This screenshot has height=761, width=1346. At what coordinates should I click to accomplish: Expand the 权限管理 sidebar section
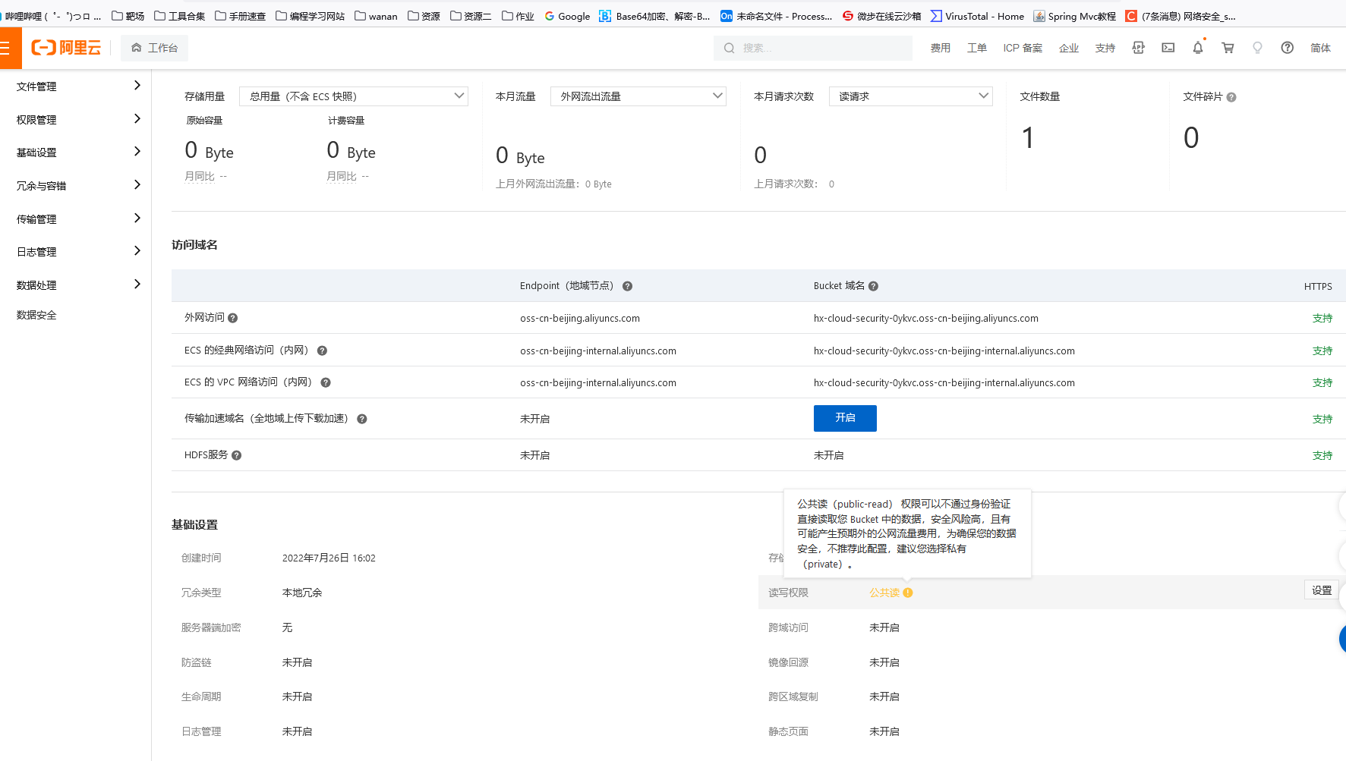pyautogui.click(x=76, y=119)
